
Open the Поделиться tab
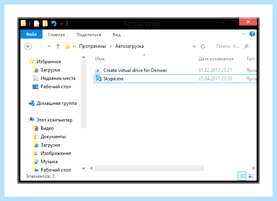(88, 35)
